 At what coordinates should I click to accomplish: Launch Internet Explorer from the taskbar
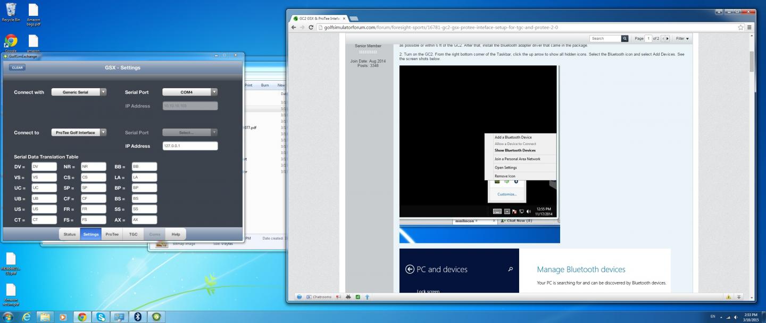(26, 317)
